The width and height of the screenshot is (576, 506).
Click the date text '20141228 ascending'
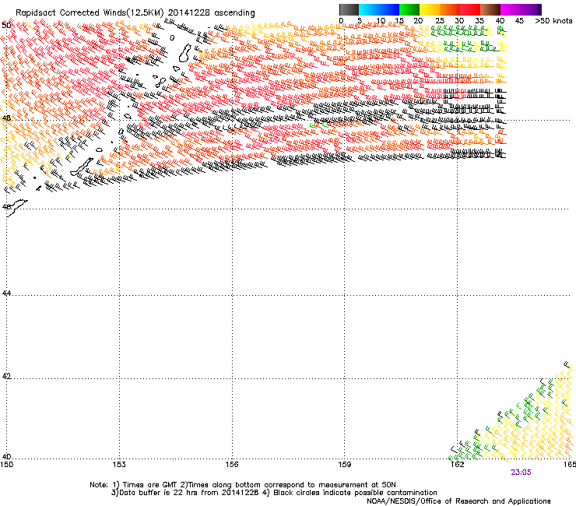[x=211, y=13]
